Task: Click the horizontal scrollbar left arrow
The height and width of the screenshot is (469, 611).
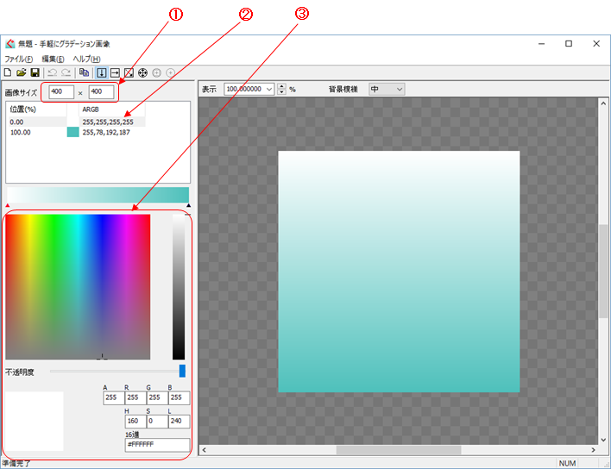Action: click(204, 450)
